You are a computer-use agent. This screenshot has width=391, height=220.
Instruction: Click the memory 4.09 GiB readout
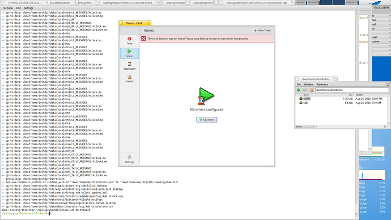[x=380, y=160]
